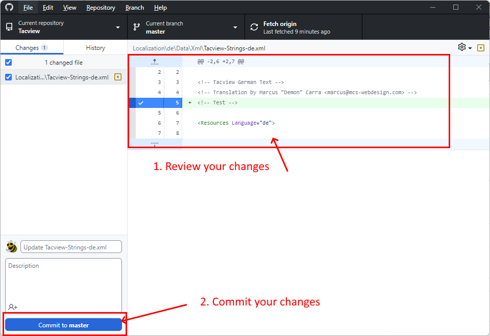Click the GitHub logo icon

pos(9,7)
